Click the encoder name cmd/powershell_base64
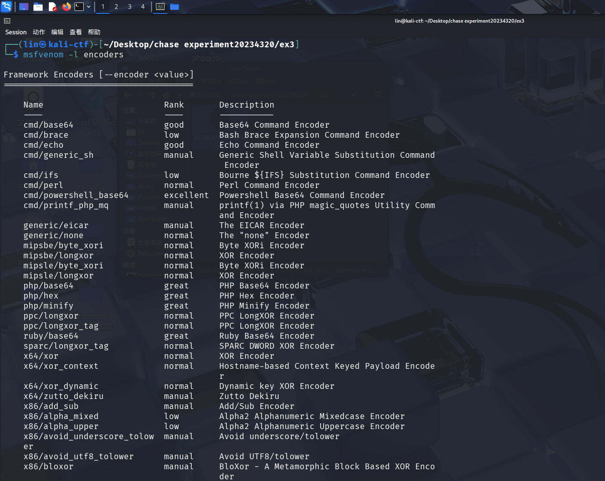Screen dimensions: 605x481 coord(76,195)
